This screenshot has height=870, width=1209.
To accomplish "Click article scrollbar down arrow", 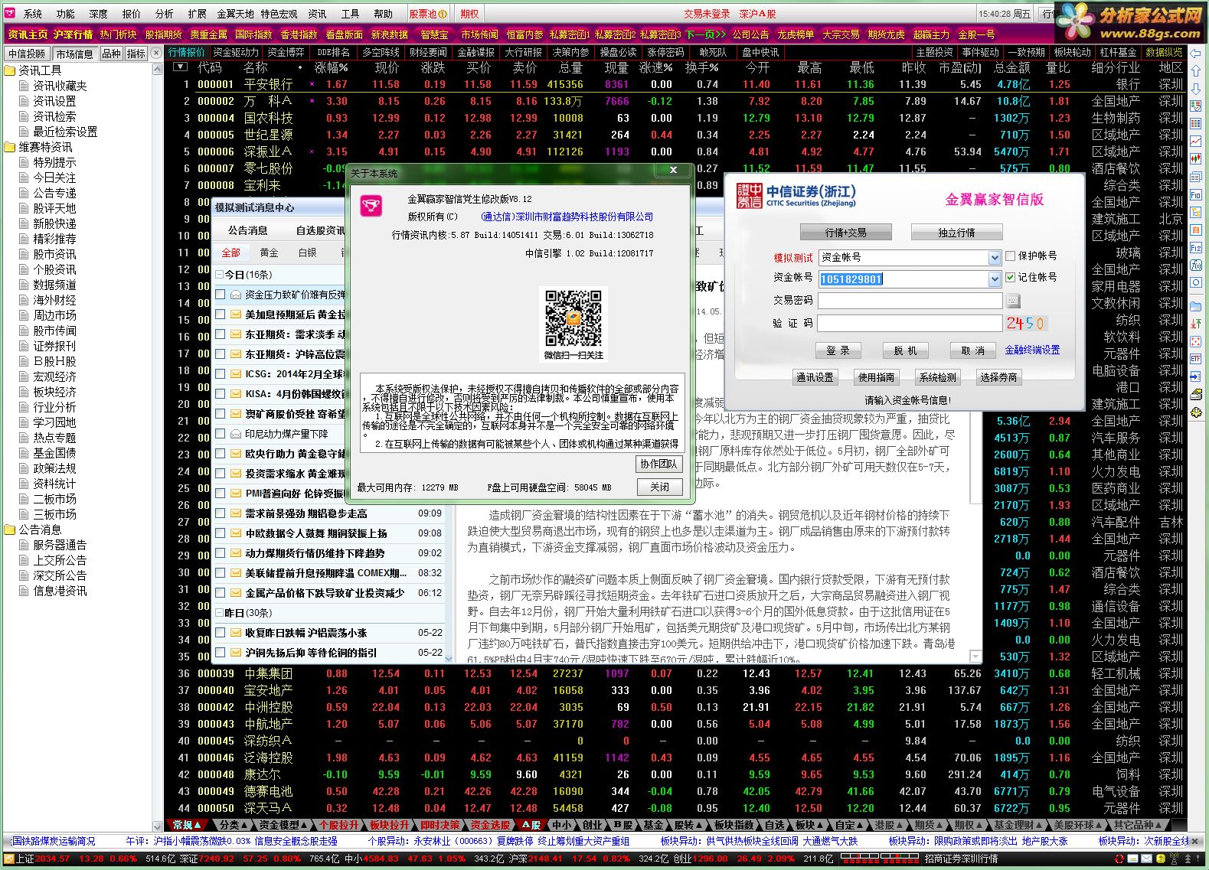I will (x=975, y=657).
